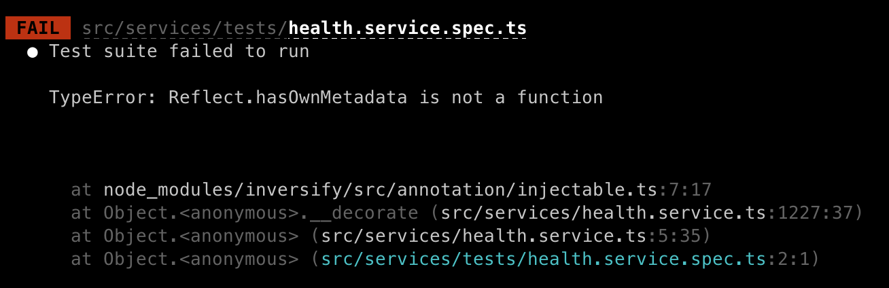Select Object.<anonymous> on the spec.ts frame

tap(201, 259)
